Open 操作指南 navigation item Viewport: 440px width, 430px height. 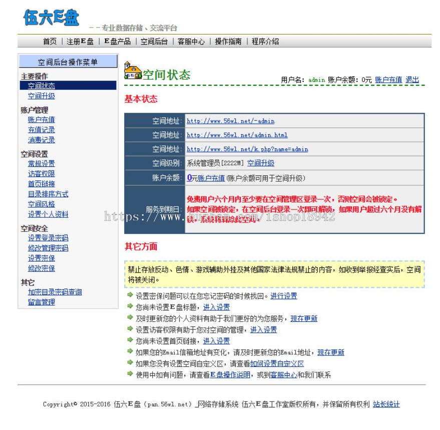click(228, 42)
